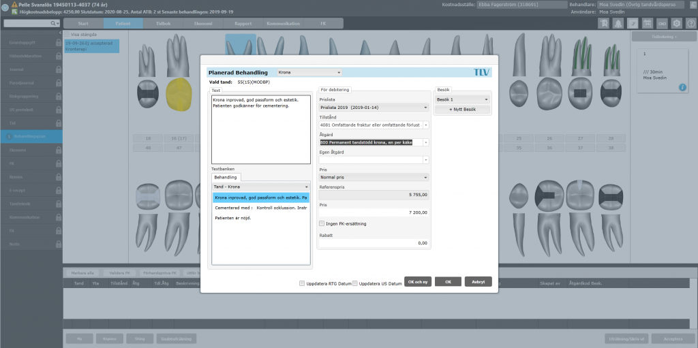Open the Tand - Krona text bank dropdown
Screen dimensions: 698x348
260,187
